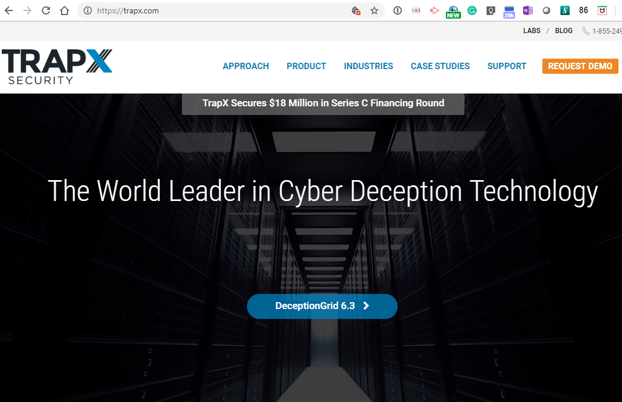
Task: Open the OneNote clipper extension
Action: tap(528, 10)
